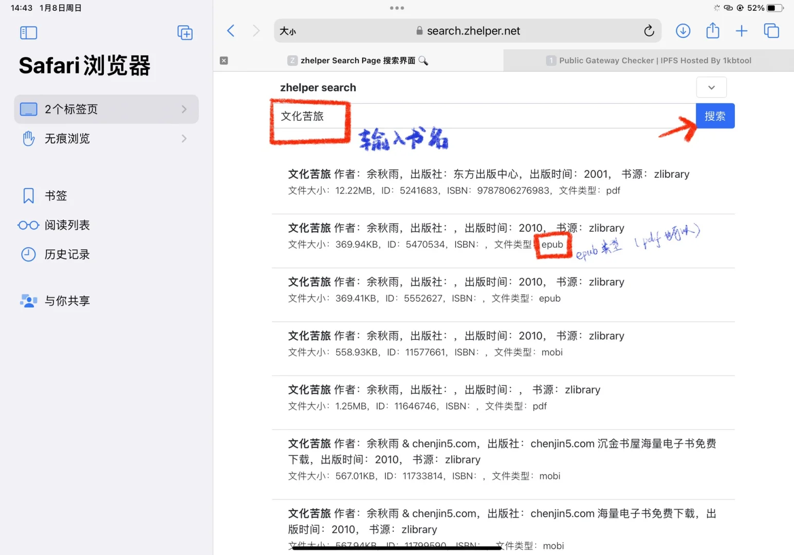Click the private browsing hand icon
The image size is (794, 555).
coord(28,138)
